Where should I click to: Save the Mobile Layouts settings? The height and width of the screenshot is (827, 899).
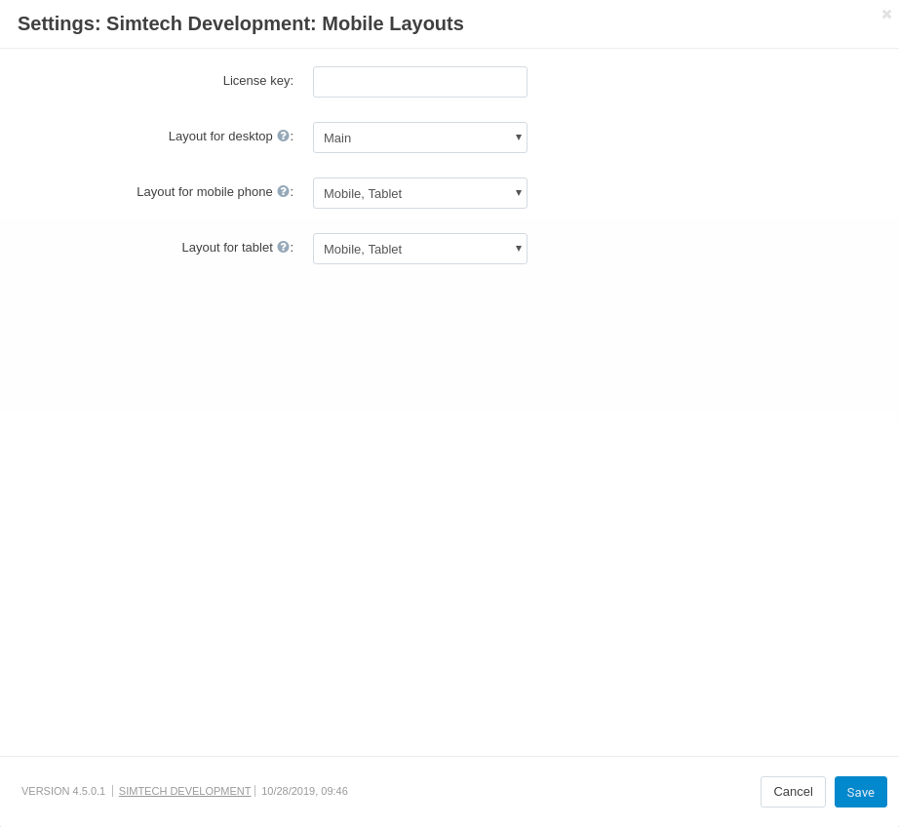[x=861, y=792]
